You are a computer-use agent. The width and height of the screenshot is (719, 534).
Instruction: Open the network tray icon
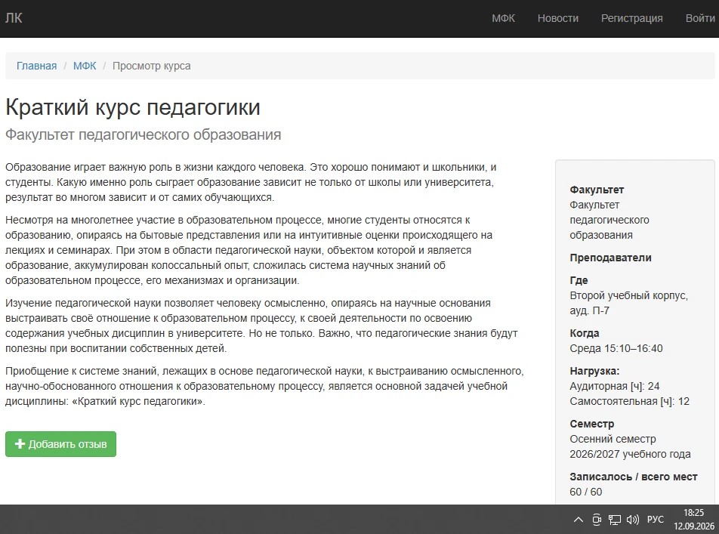(615, 520)
